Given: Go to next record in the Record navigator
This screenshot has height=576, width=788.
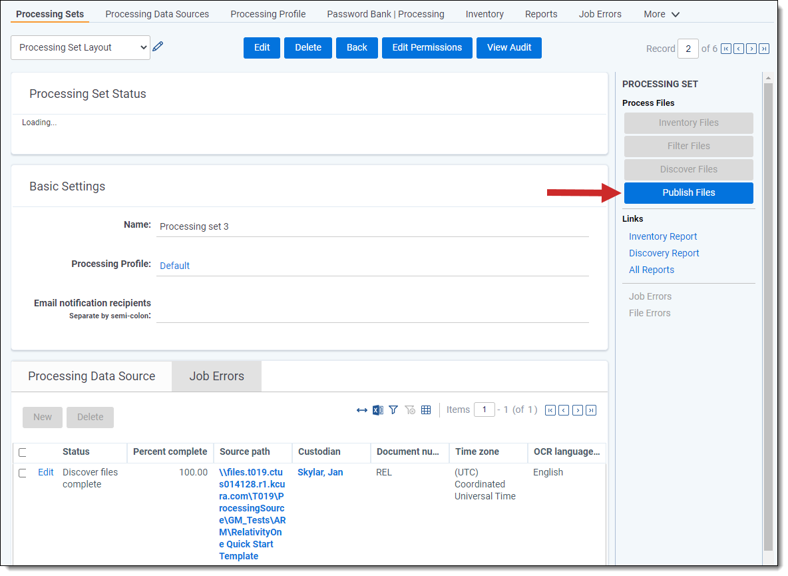Looking at the screenshot, I should click(751, 49).
